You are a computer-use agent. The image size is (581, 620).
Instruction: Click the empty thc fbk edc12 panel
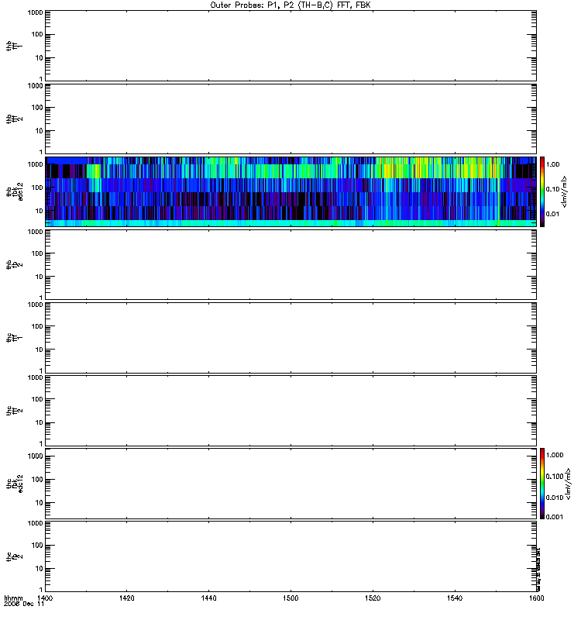(x=291, y=483)
